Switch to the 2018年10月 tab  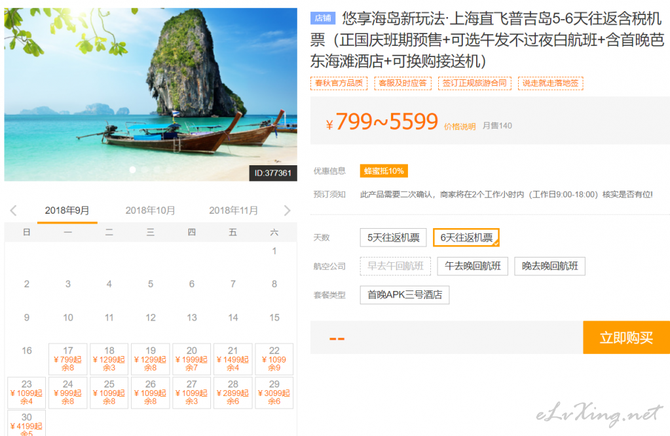151,210
